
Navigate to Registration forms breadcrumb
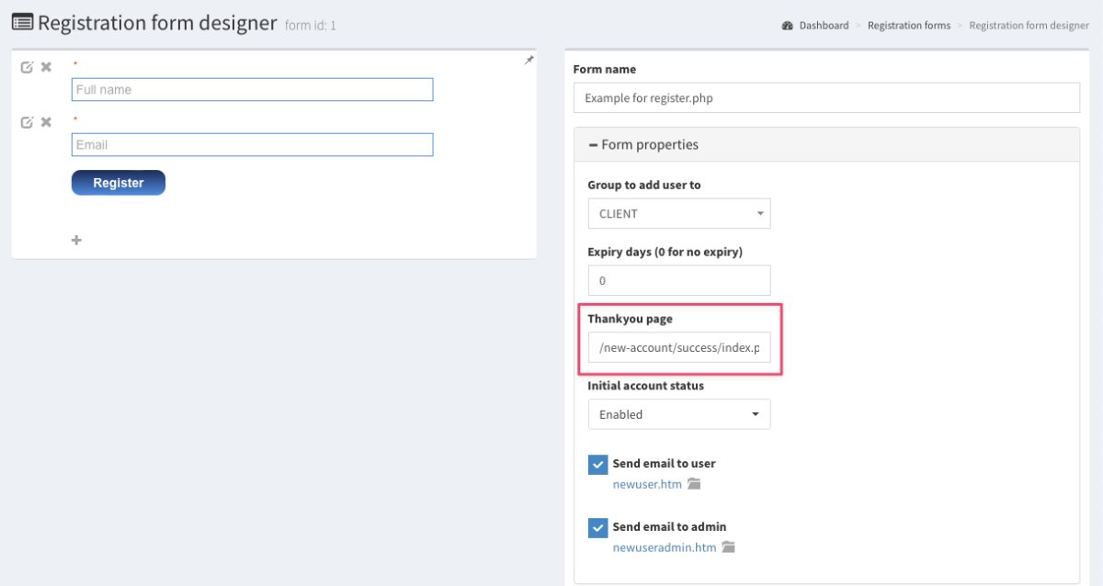coord(908,26)
